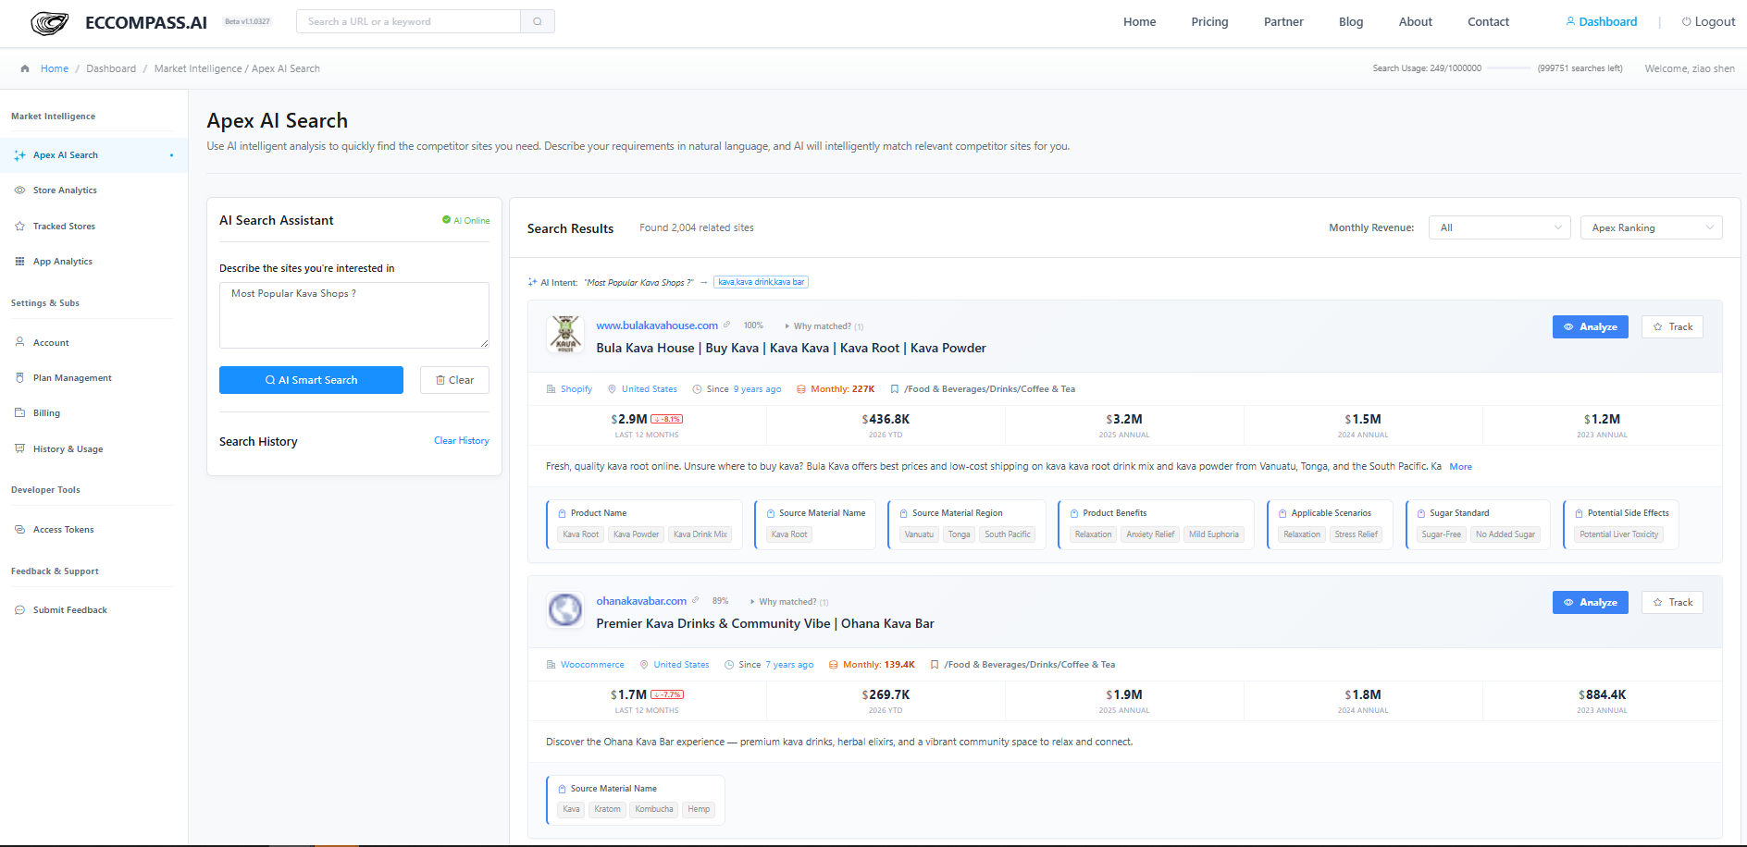Open the Monthly Revenue dropdown
Image resolution: width=1747 pixels, height=847 pixels.
1499,227
